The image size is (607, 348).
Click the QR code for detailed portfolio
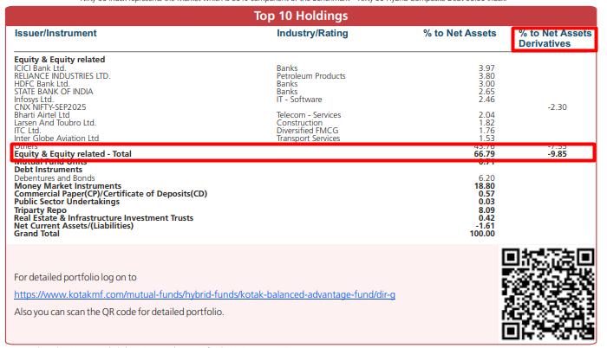click(548, 294)
